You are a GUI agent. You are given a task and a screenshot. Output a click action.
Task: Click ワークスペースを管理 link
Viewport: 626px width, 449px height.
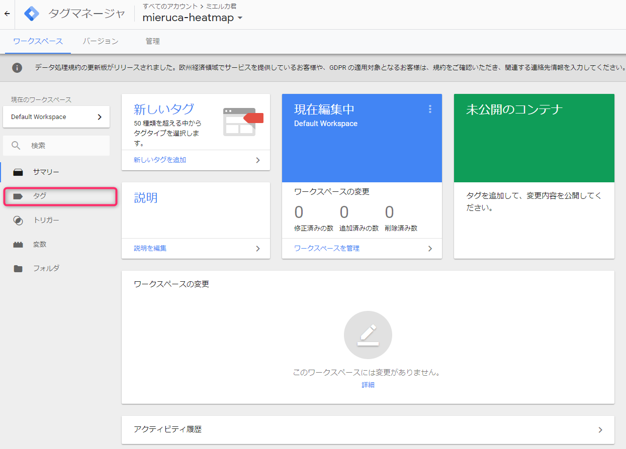click(x=327, y=249)
